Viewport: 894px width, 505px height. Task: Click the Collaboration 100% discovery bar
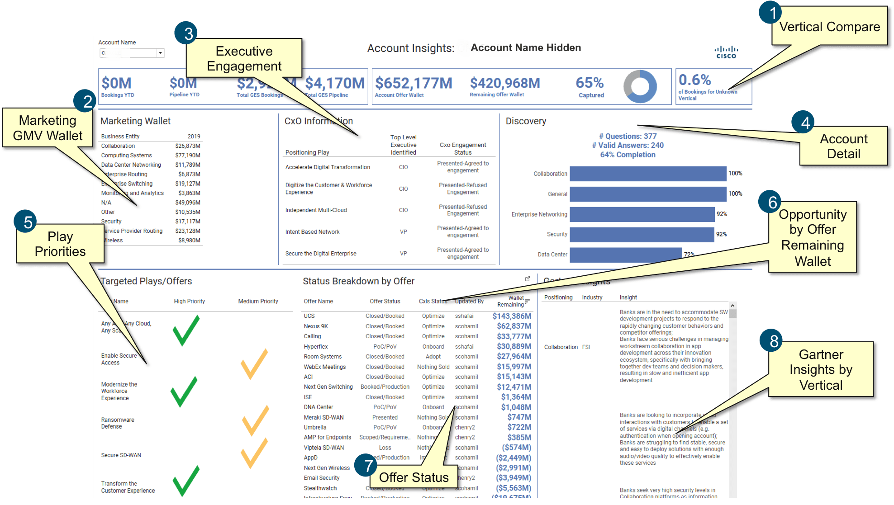[648, 174]
